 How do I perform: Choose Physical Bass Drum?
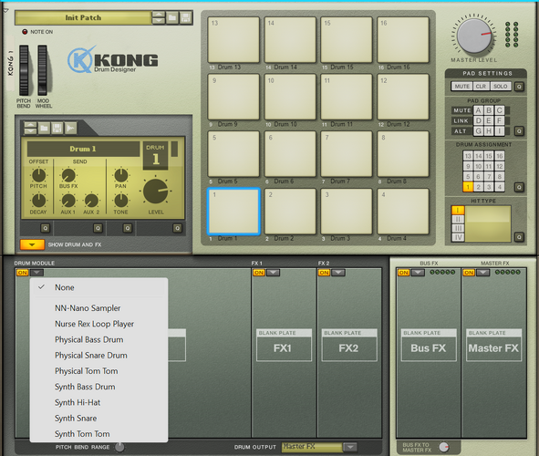99,340
